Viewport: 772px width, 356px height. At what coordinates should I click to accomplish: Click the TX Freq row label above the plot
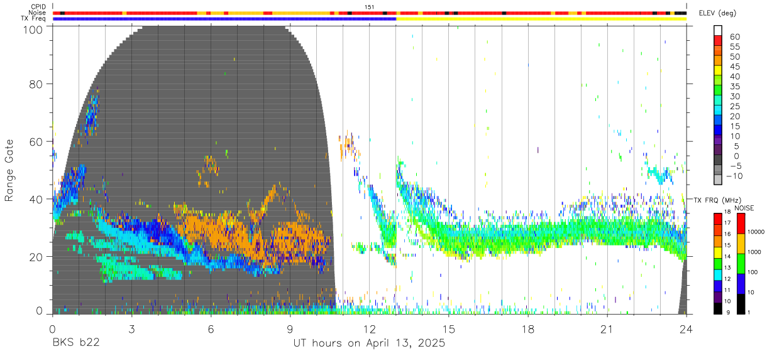click(34, 18)
